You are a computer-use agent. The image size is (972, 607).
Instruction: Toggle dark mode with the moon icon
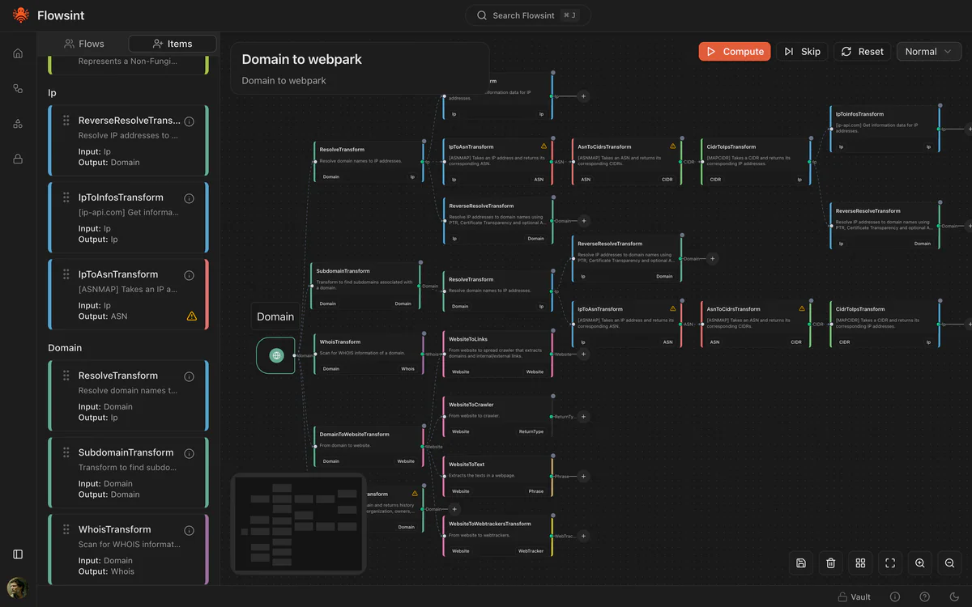pos(954,597)
